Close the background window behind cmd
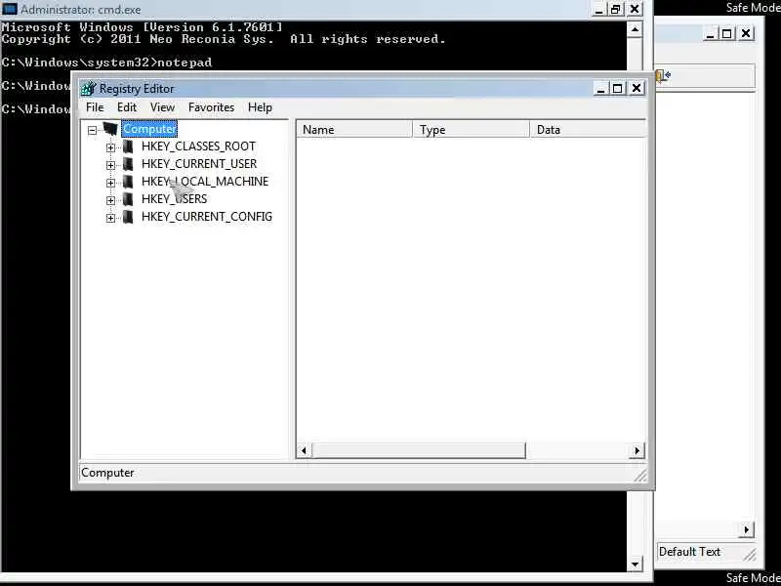Screen dimensions: 781x586 point(746,34)
